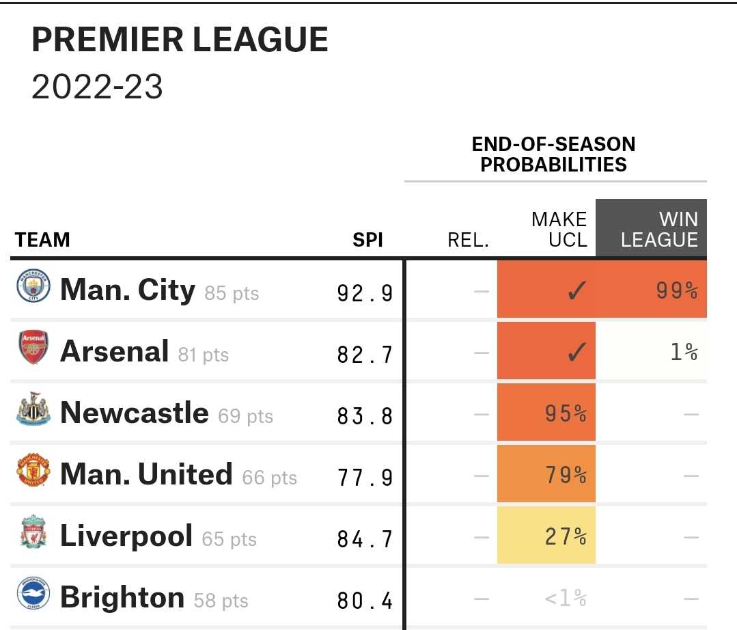737x630 pixels.
Task: Click Arsenal's make UCL checkmark
Action: [576, 351]
